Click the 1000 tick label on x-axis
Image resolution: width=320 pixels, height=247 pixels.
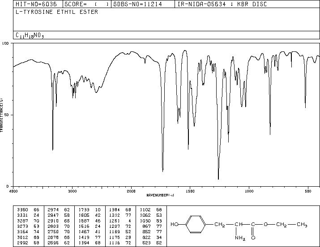(x=249, y=191)
